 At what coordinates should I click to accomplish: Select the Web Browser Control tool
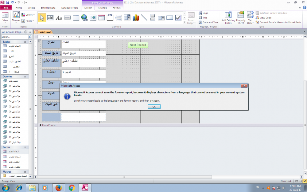click(x=93, y=18)
